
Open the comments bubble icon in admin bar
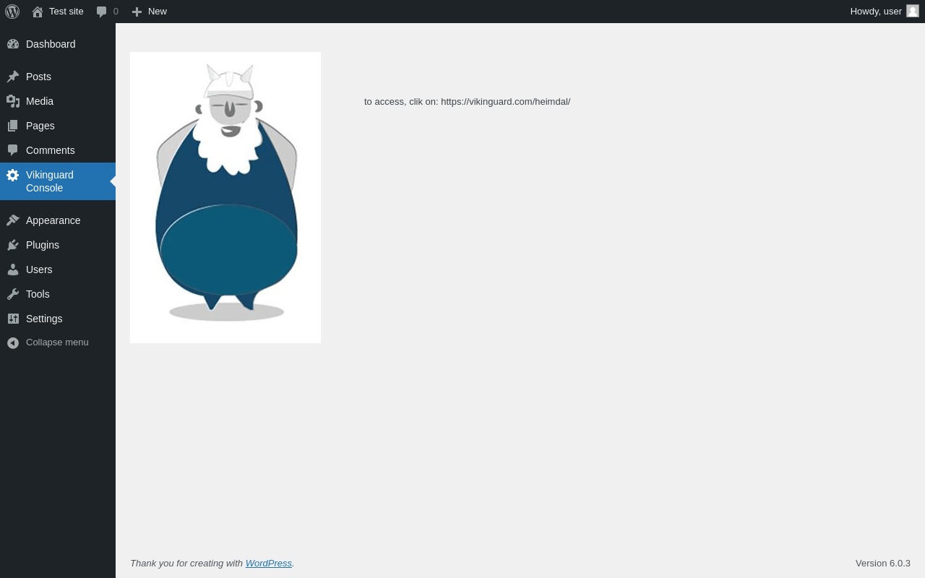pos(102,12)
